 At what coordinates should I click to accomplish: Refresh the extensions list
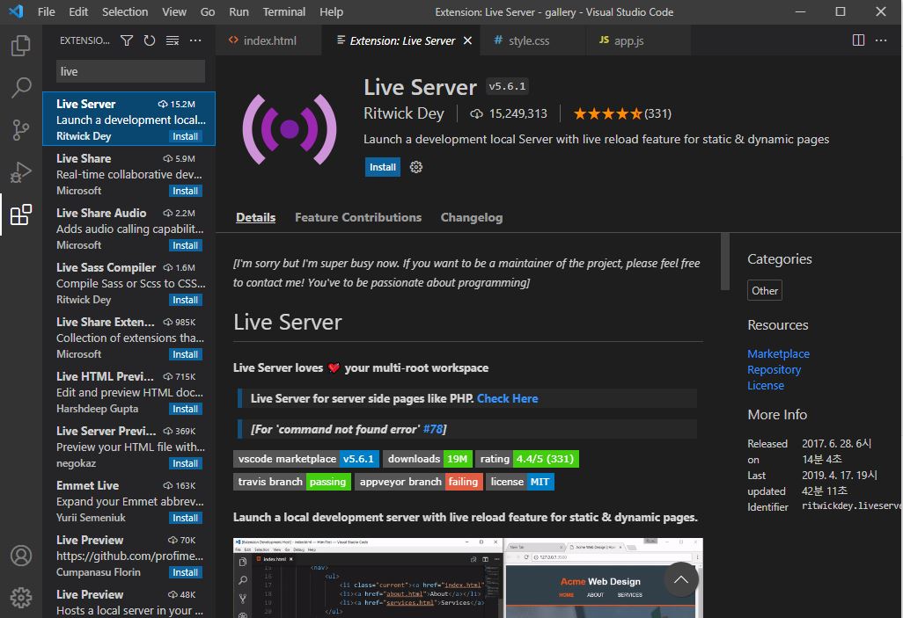coord(150,40)
